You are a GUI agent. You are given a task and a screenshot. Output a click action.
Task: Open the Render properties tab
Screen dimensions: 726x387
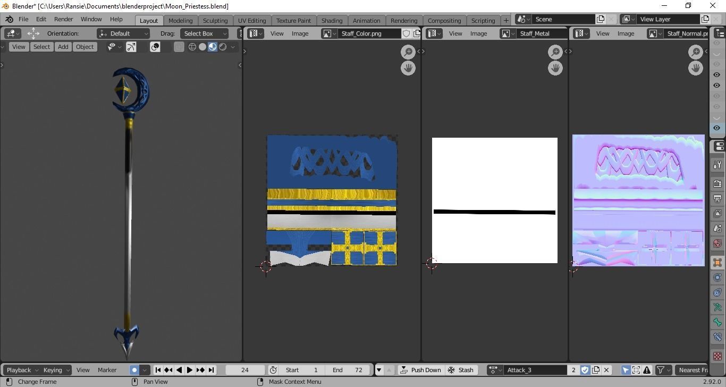(x=717, y=184)
